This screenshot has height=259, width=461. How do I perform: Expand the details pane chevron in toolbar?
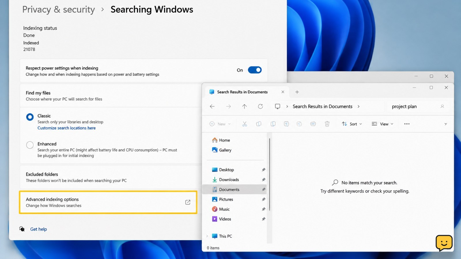[446, 124]
